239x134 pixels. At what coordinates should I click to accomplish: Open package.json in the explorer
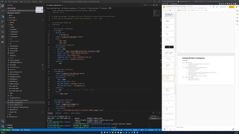[x=13, y=79]
